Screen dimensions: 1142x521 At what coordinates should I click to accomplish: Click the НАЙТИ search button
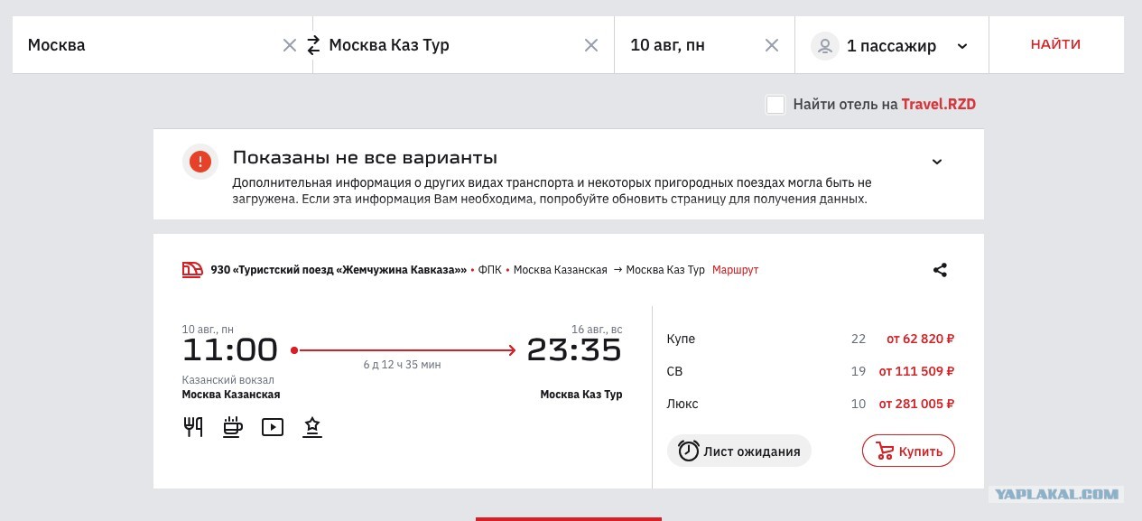pyautogui.click(x=1056, y=44)
